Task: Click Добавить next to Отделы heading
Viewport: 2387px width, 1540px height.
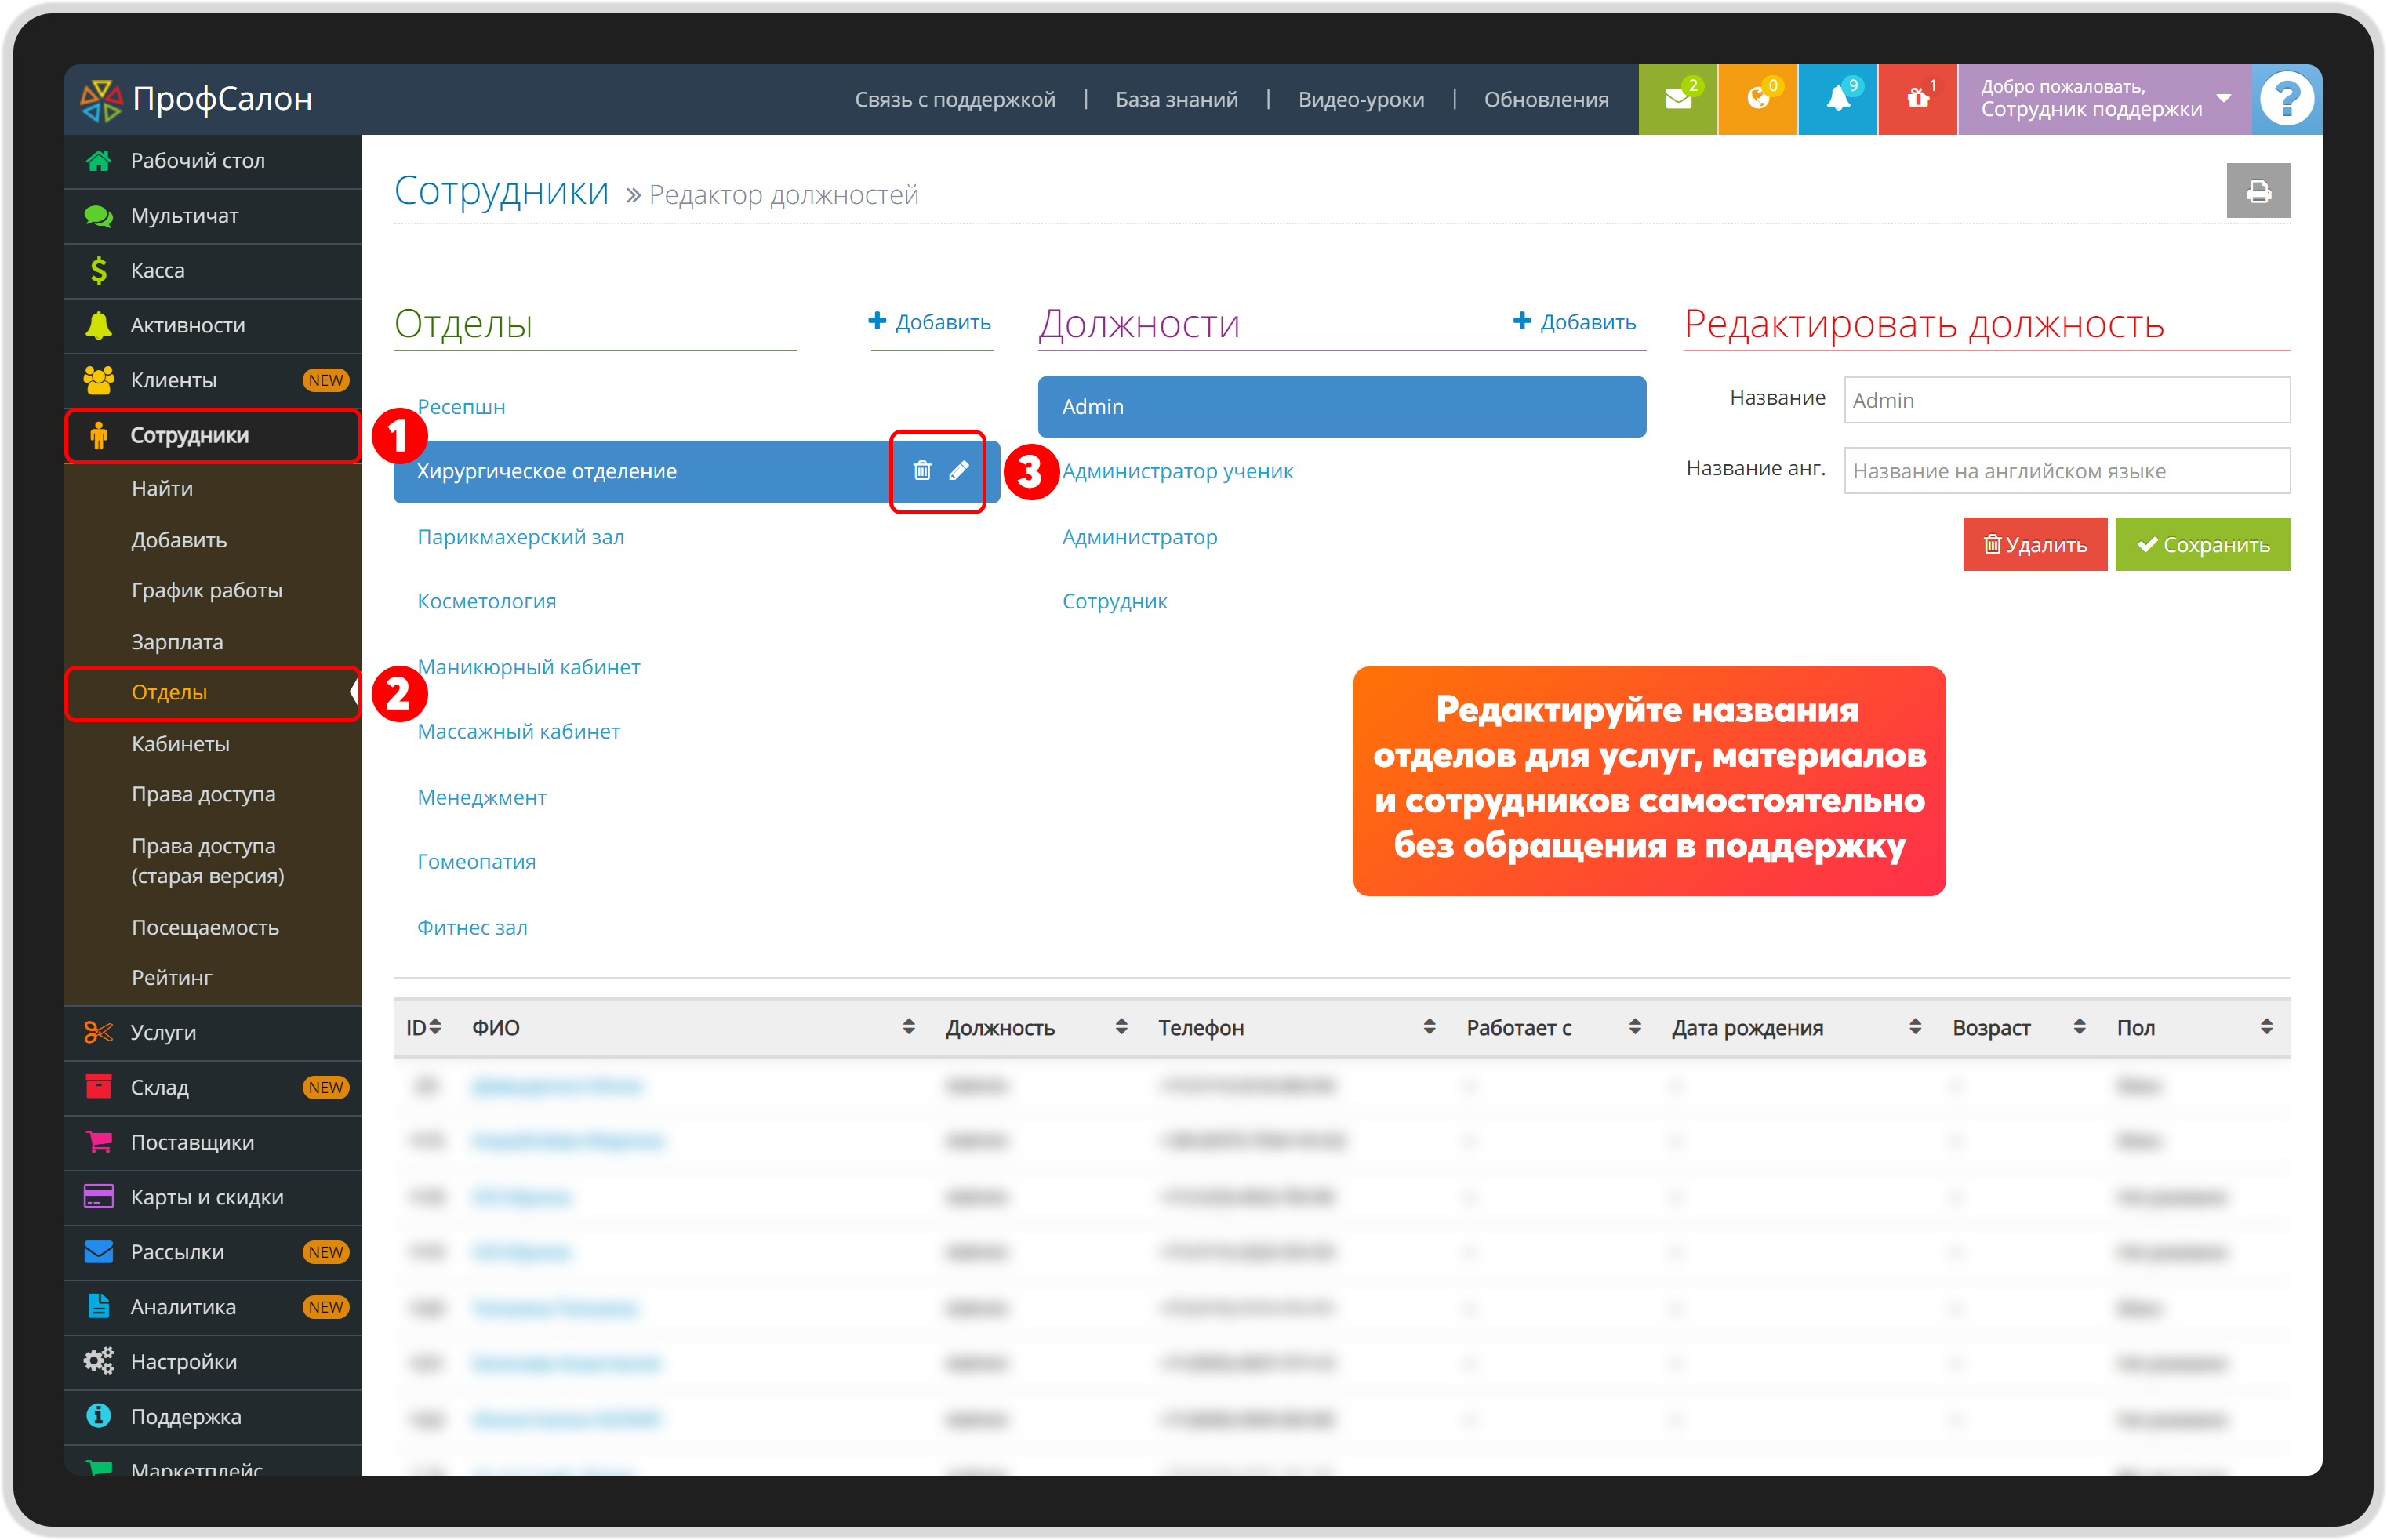Action: pyautogui.click(x=929, y=322)
